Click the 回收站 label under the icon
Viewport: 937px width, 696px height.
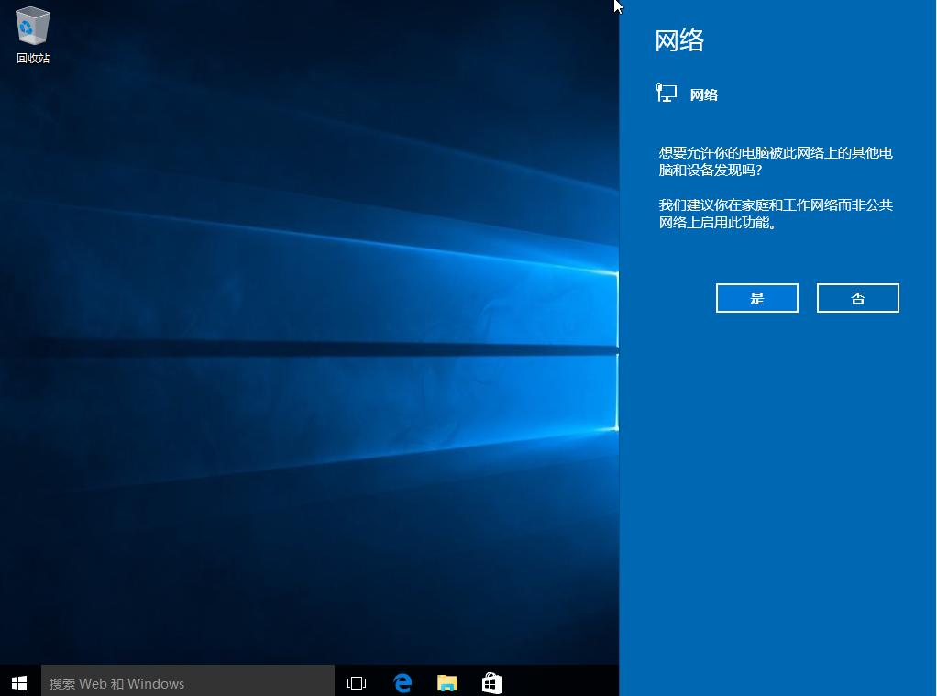(32, 57)
